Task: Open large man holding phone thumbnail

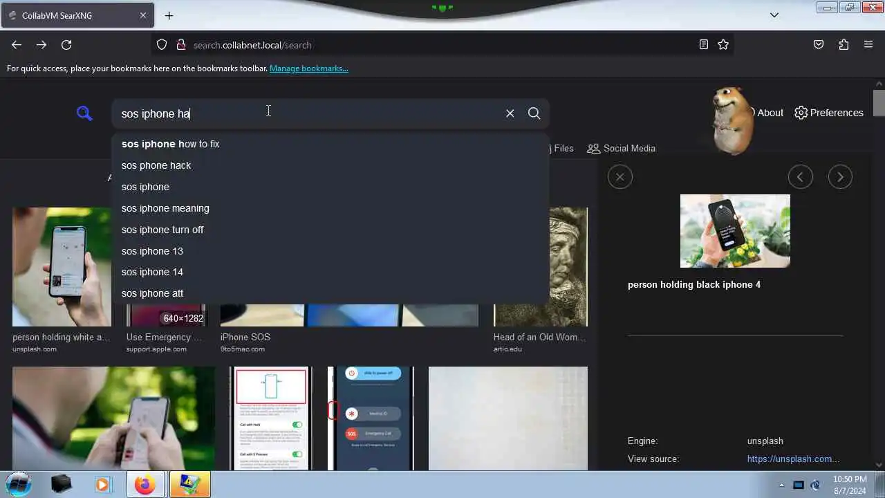Action: [113, 418]
